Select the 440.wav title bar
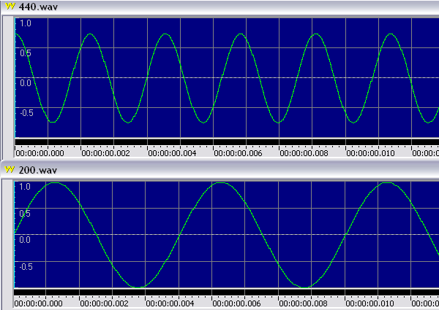The width and height of the screenshot is (439, 310). 219,7
